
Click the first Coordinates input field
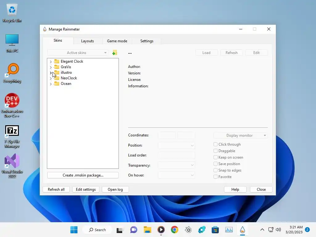pyautogui.click(x=167, y=135)
